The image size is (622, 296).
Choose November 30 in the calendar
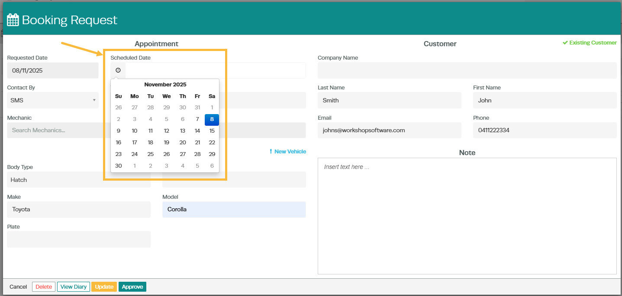coord(119,166)
